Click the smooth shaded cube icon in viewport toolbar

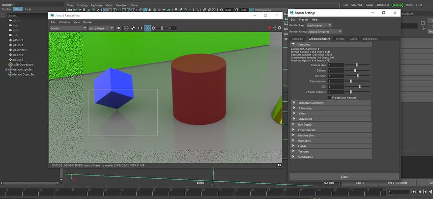[145, 10]
